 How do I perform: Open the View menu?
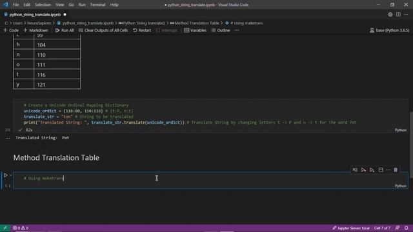click(60, 5)
